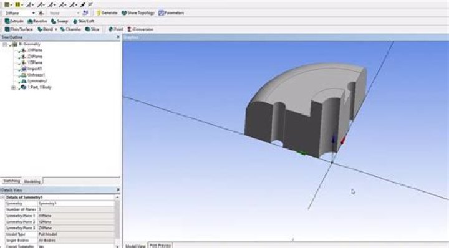Select the Chamfer tool
Screen dimensions: 449x248
click(x=70, y=29)
